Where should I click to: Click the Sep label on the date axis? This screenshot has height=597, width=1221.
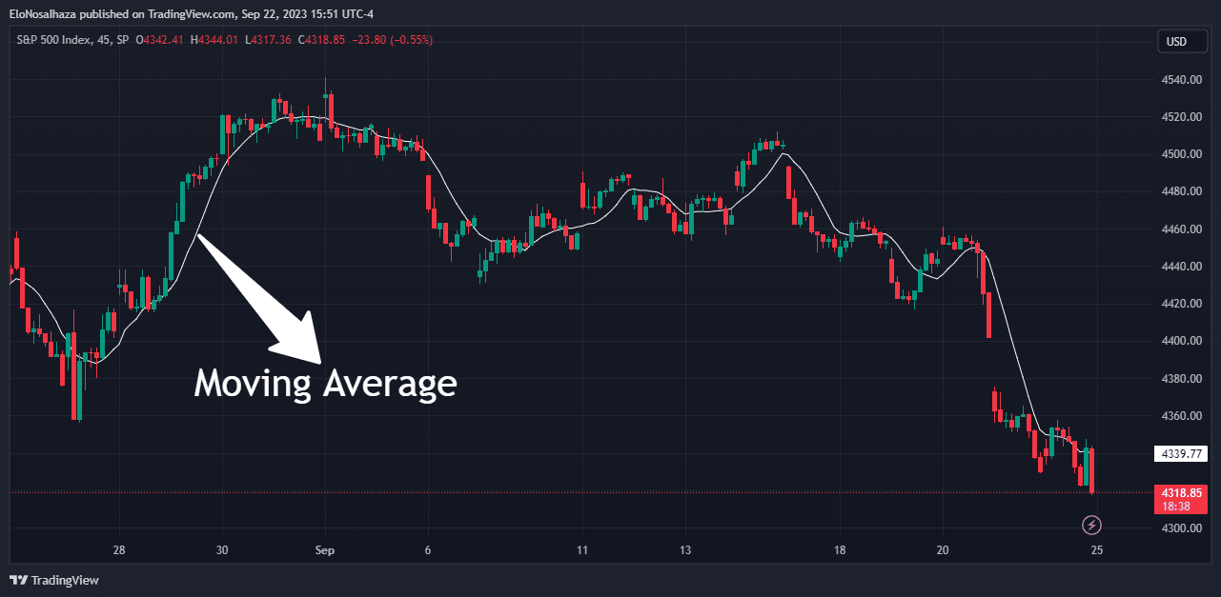click(323, 549)
